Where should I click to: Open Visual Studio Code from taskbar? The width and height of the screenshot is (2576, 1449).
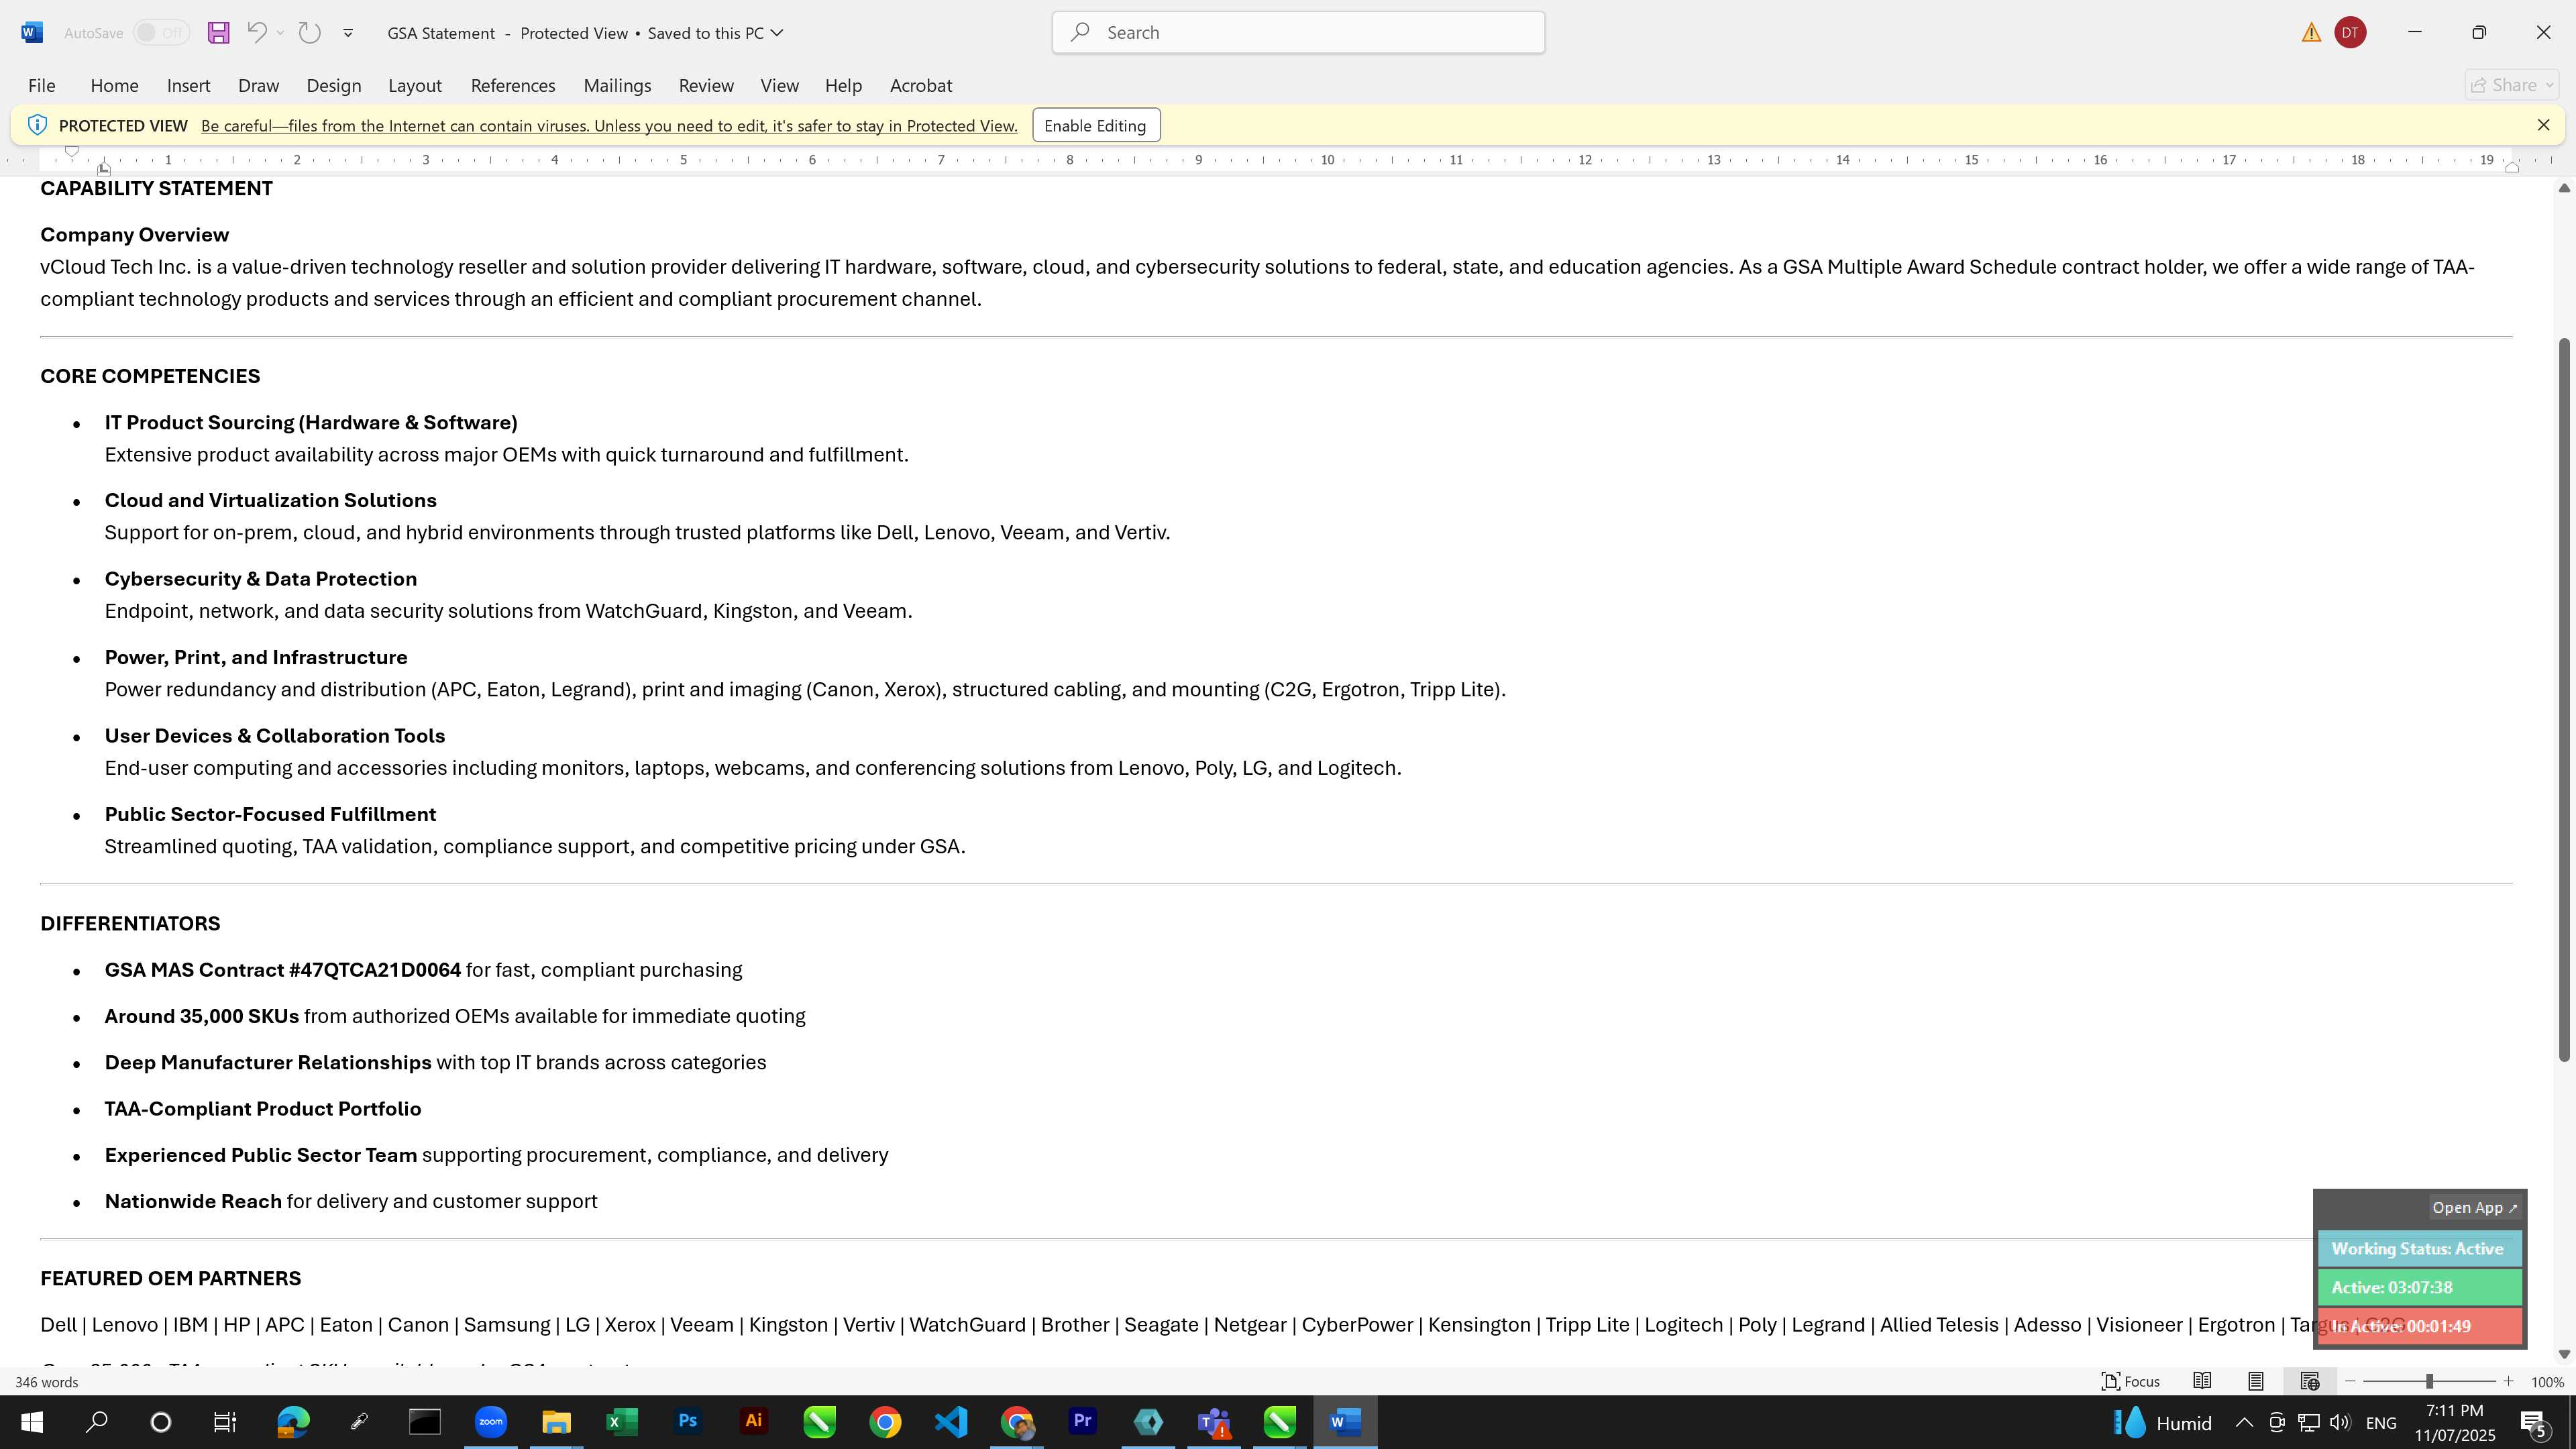pos(951,1422)
